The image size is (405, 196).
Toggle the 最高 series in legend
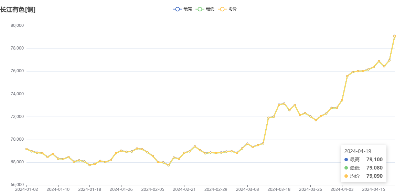tap(183, 9)
